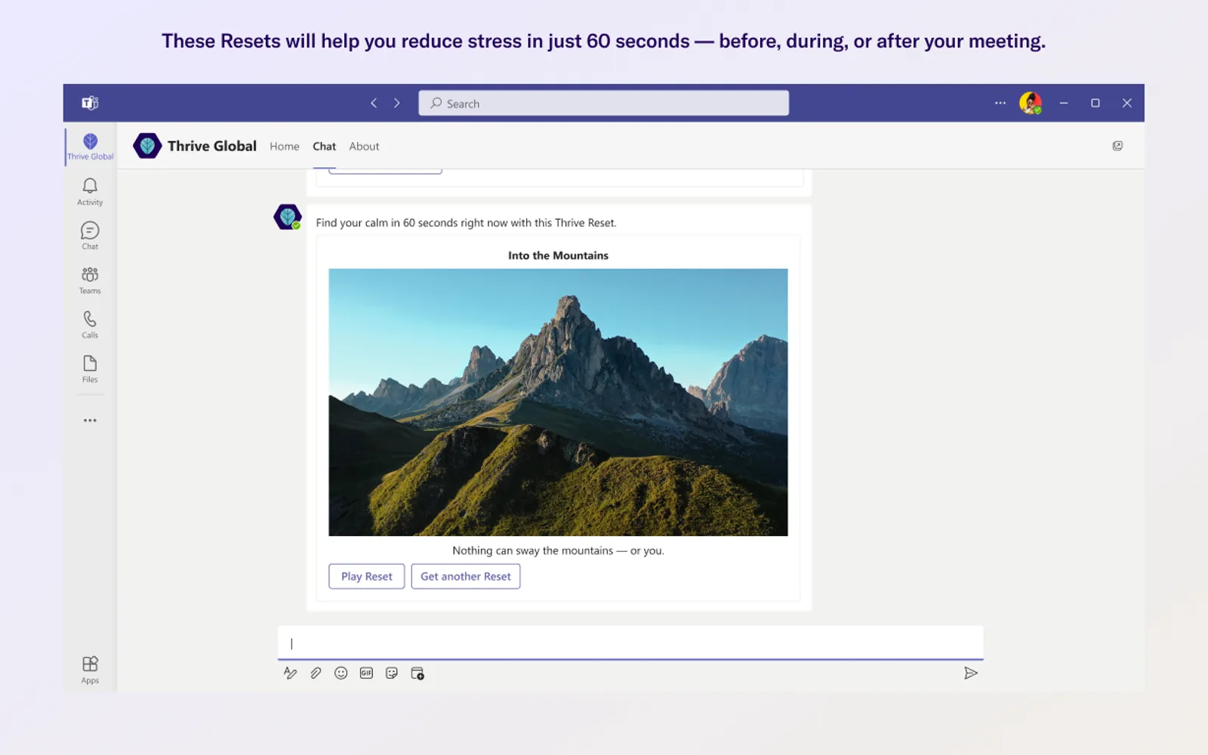Screen dimensions: 1208x755
Task: Switch to the Home tab
Action: pyautogui.click(x=285, y=146)
